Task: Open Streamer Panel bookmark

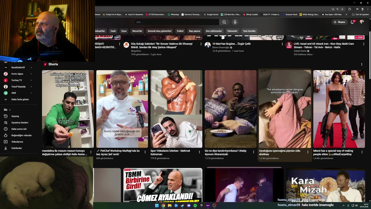Action: coord(290,15)
